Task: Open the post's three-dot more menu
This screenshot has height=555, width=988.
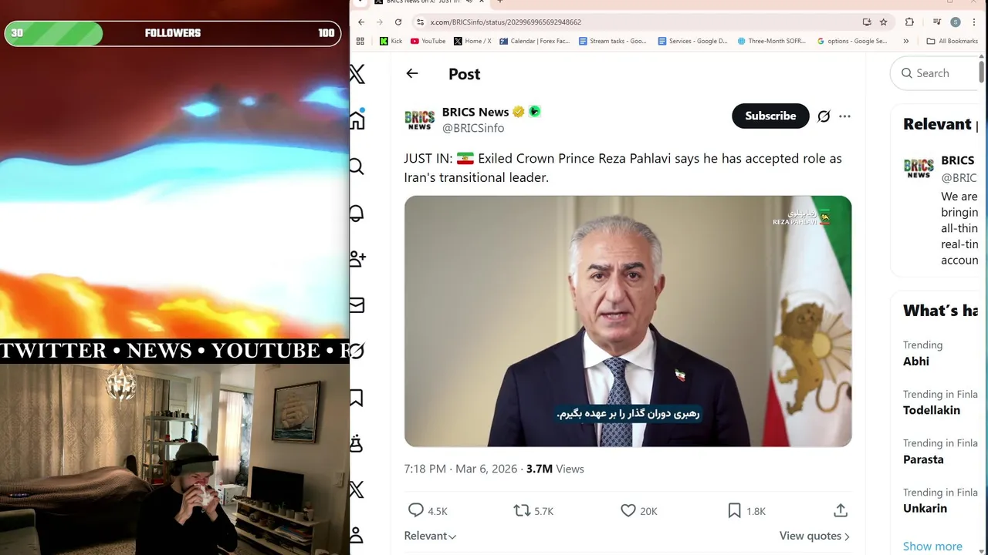Action: [844, 116]
